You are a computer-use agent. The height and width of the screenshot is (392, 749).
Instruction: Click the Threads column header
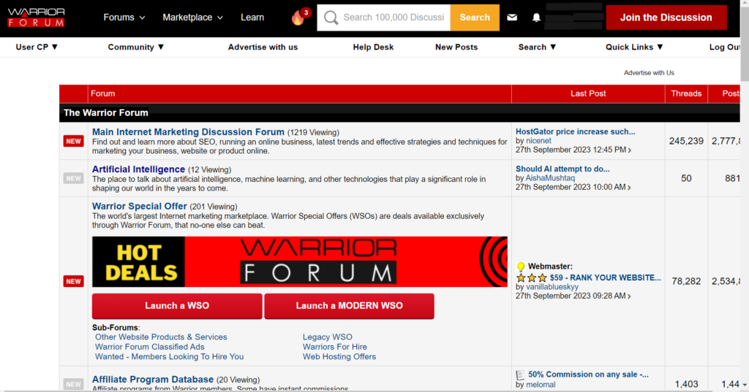pyautogui.click(x=686, y=93)
